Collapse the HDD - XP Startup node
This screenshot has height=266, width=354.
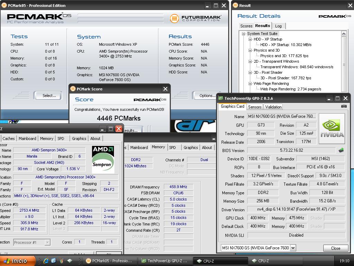click(x=250, y=39)
